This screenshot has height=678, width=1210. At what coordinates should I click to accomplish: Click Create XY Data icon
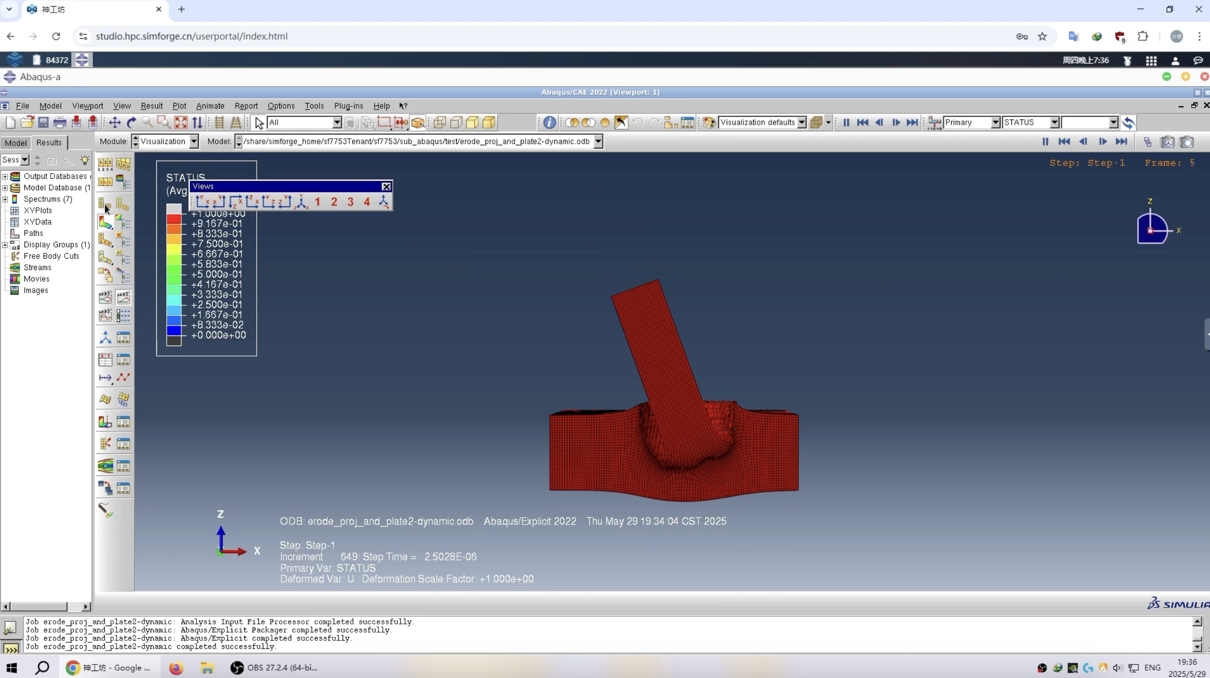point(105,360)
